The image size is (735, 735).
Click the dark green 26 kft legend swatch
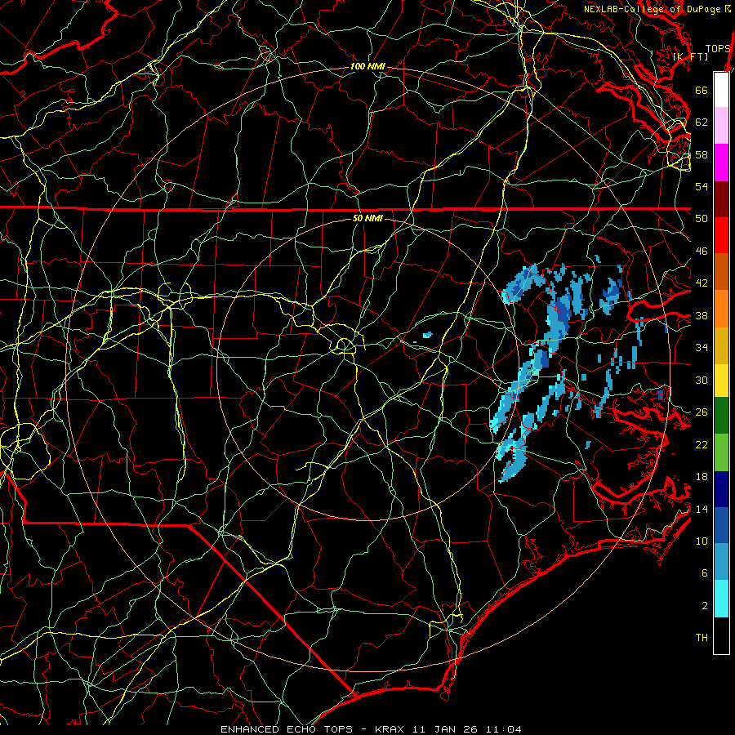[721, 416]
